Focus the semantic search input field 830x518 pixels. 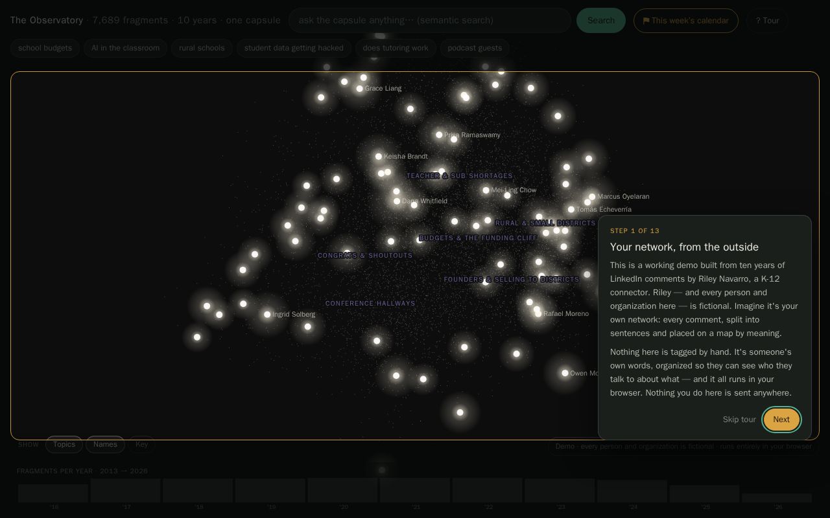point(429,20)
